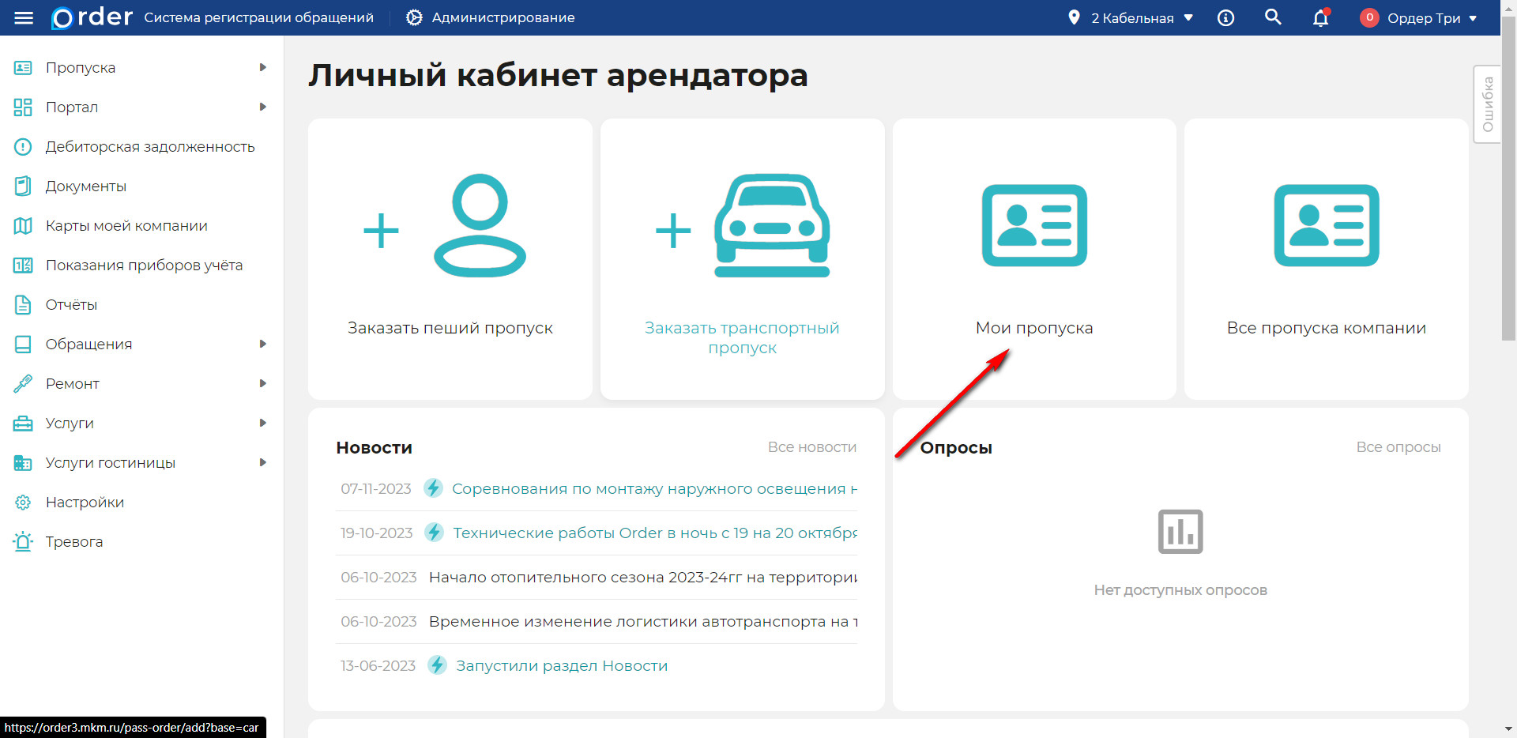Click the Order logo in the header
This screenshot has width=1517, height=738.
tap(91, 17)
